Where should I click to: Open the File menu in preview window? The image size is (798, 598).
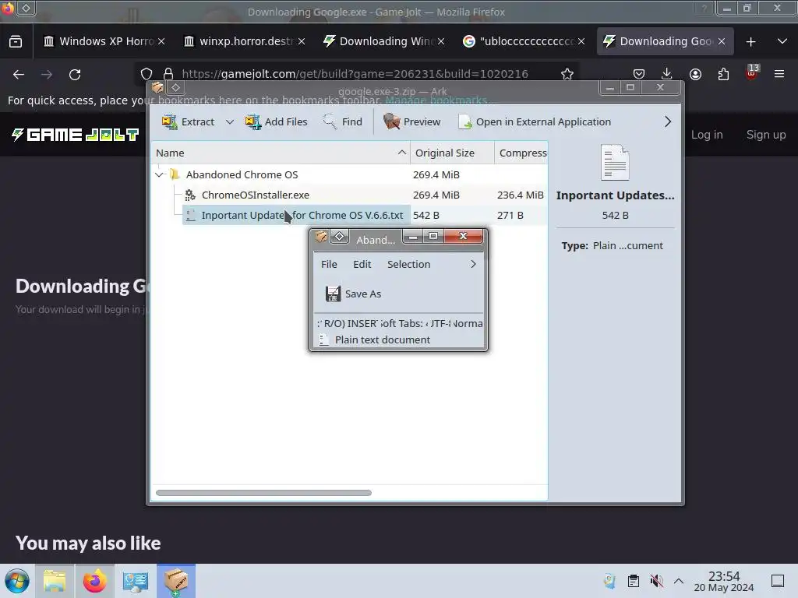(329, 265)
